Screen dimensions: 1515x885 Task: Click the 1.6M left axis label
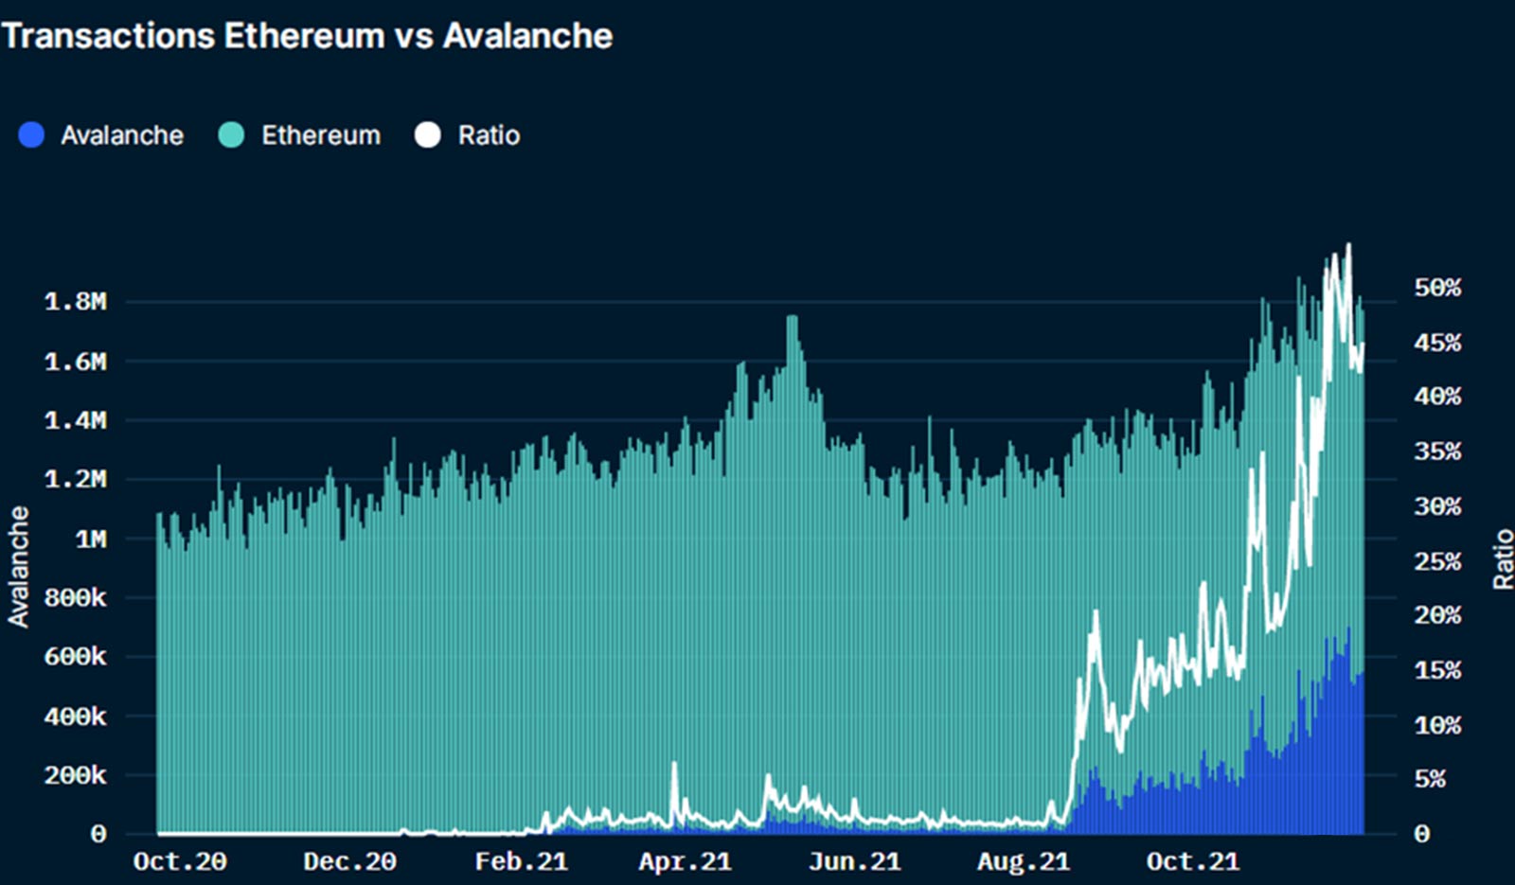[x=76, y=362]
